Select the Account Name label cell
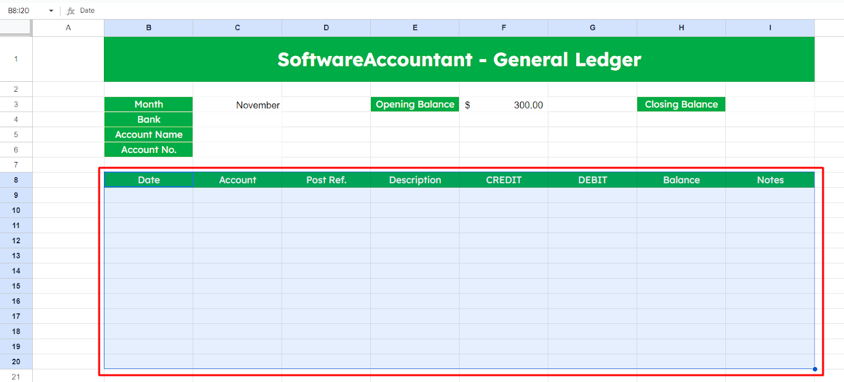This screenshot has width=844, height=382. (149, 135)
